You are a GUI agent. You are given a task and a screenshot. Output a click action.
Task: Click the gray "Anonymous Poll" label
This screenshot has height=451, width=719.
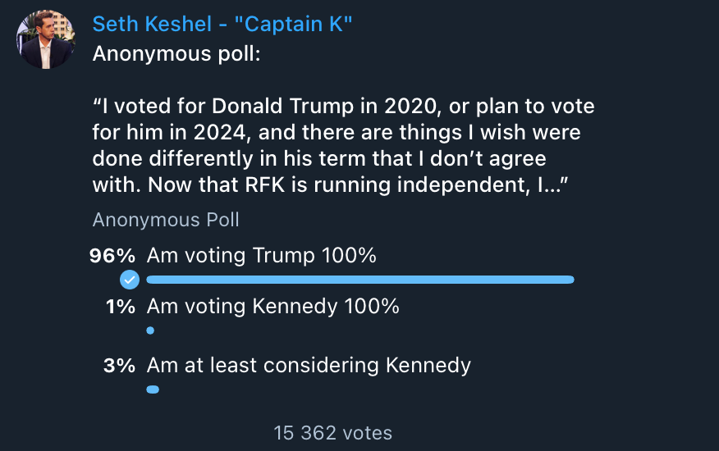[x=166, y=220]
